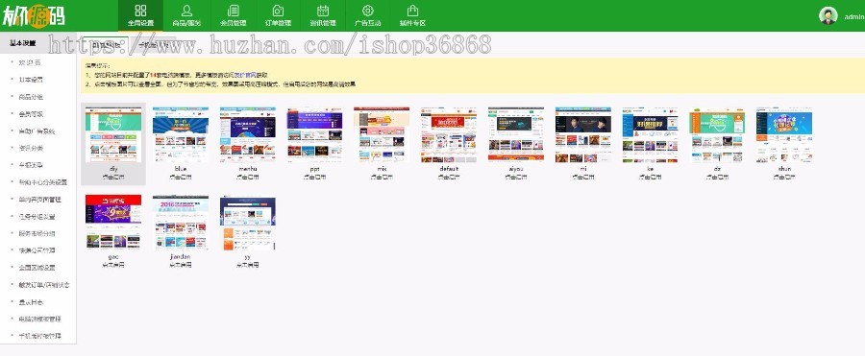Preview the blue template thumbnail
Screen dimensions: 865x356
coord(181,134)
